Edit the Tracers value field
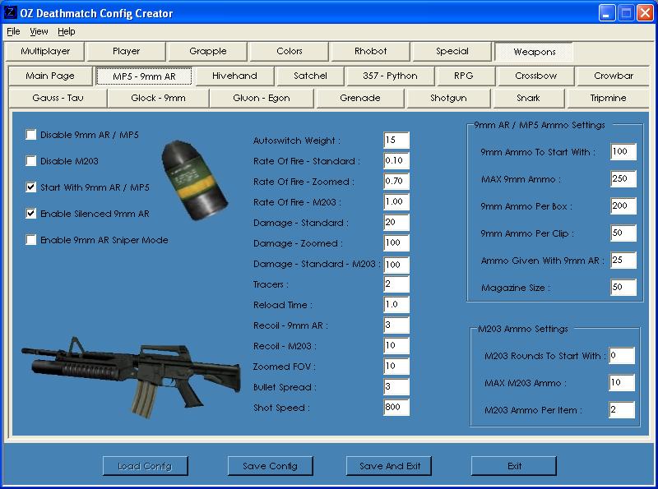Viewport: 658px width, 489px height. pos(396,284)
